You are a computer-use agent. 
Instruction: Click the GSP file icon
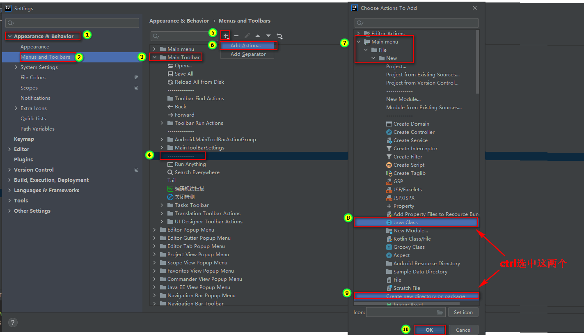tap(389, 181)
